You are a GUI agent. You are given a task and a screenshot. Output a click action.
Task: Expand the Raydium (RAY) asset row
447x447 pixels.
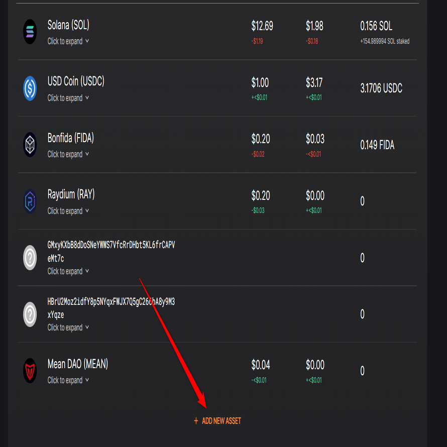point(68,211)
